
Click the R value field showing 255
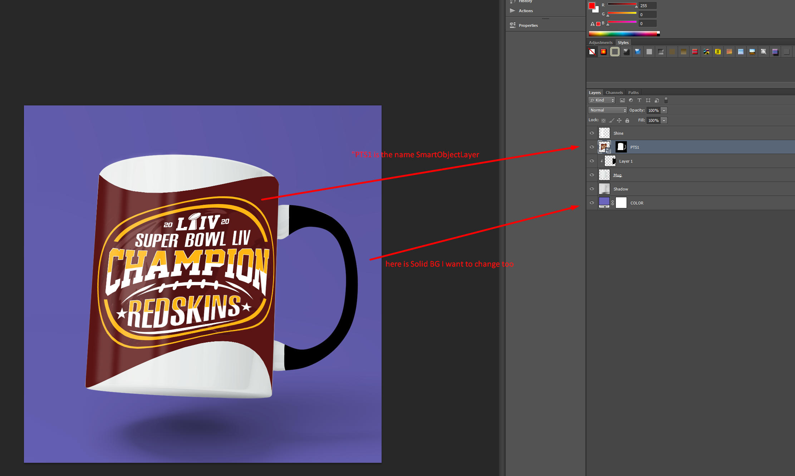coord(648,6)
